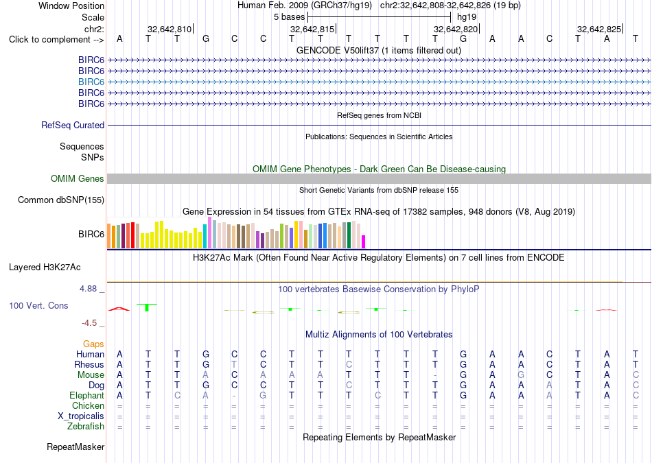Open 'Publications: Sequences in Scientific Articles' title
Viewport: 652px width, 463px height.
(379, 136)
